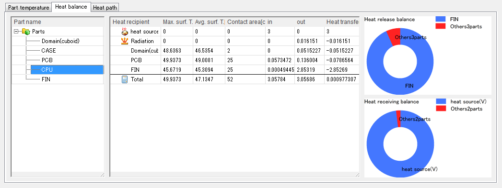Click the blue heat source(V) legend swatch
502x188 pixels.
[441, 101]
